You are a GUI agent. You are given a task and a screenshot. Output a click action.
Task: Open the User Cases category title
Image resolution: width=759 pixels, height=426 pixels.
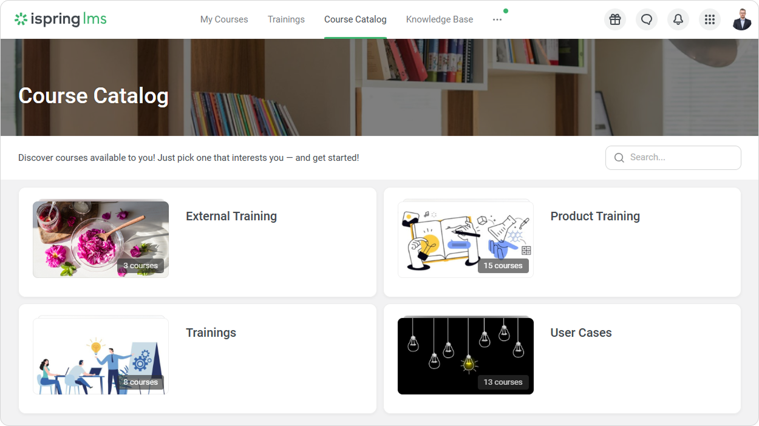581,333
